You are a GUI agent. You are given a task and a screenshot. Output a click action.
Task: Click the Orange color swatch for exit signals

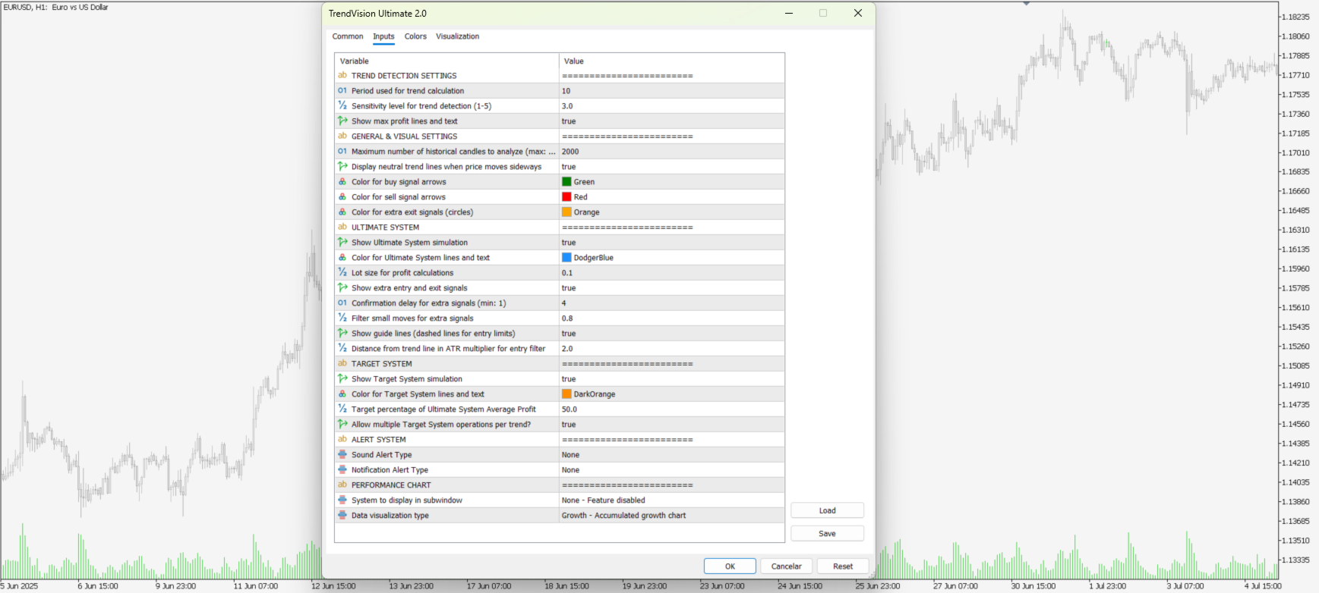566,212
